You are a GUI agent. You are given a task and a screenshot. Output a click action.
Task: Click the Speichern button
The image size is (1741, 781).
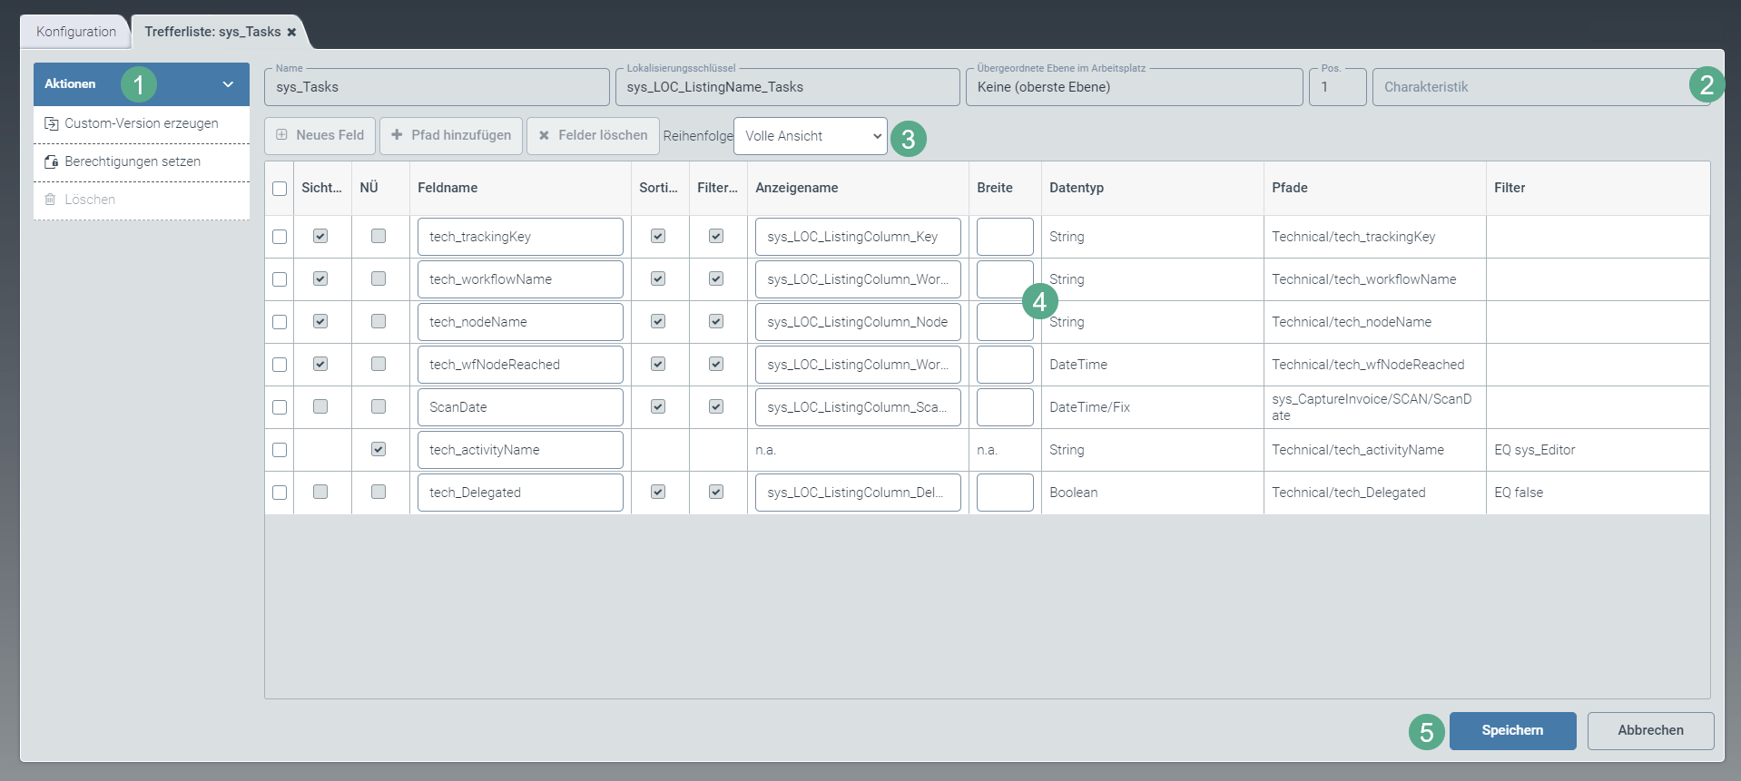point(1512,730)
